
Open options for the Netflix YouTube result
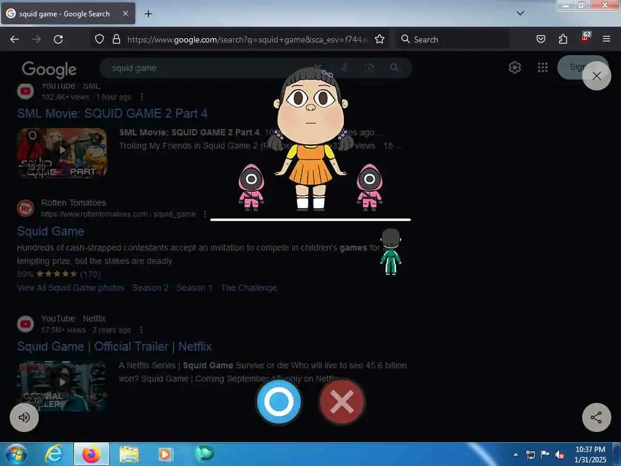tap(141, 330)
